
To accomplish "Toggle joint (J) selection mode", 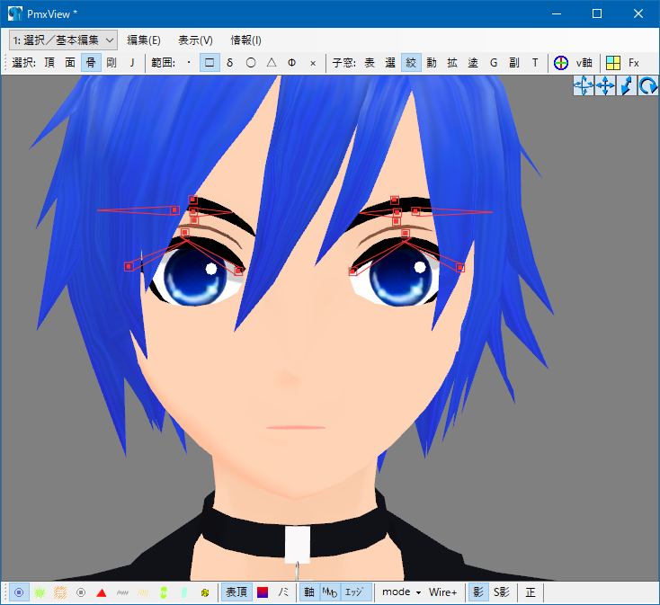I will [132, 63].
